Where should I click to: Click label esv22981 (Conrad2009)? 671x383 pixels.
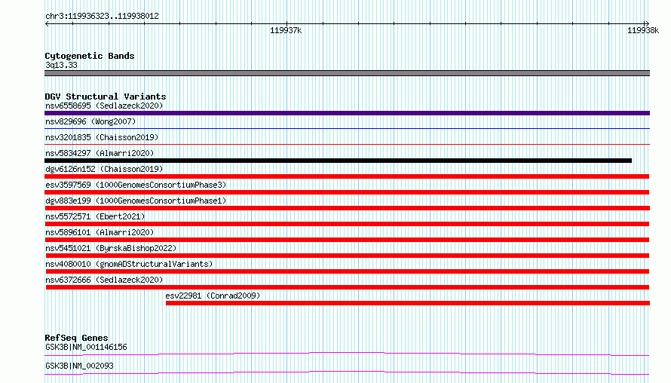coord(213,296)
